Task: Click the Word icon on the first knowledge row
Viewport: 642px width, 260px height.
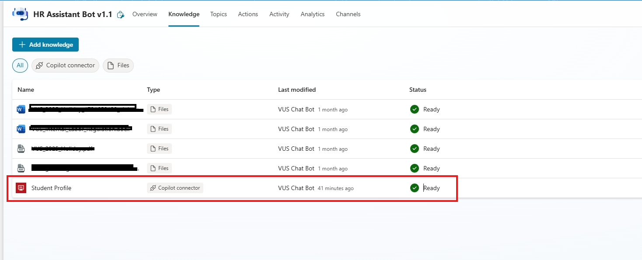Action: 21,109
